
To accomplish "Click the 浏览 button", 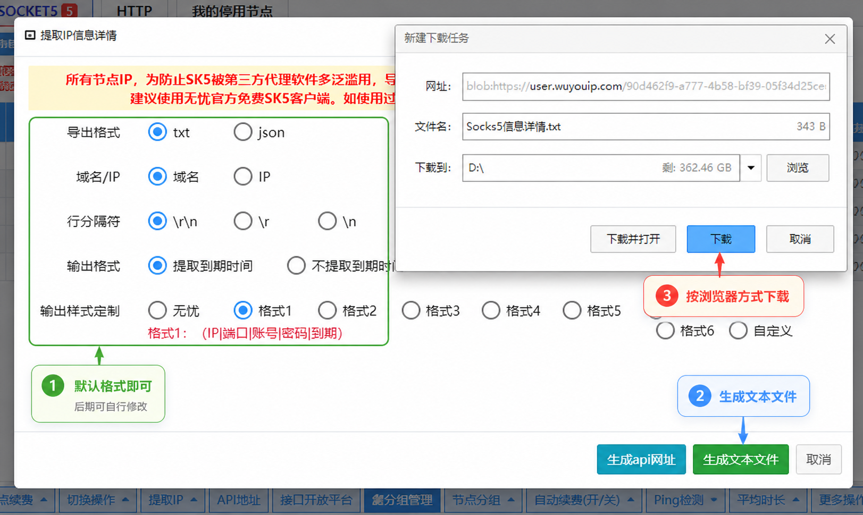I will [x=798, y=168].
